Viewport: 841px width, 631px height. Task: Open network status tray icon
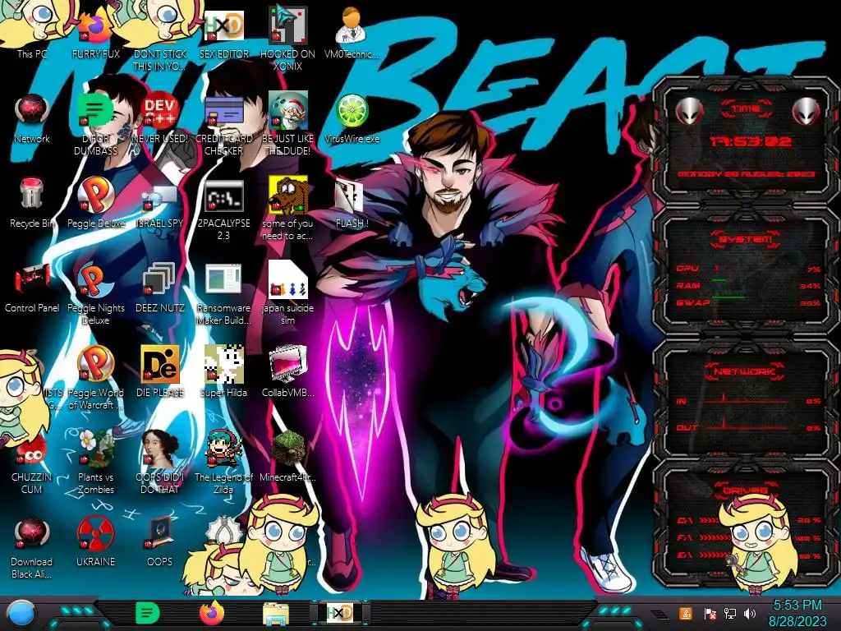pos(730,613)
